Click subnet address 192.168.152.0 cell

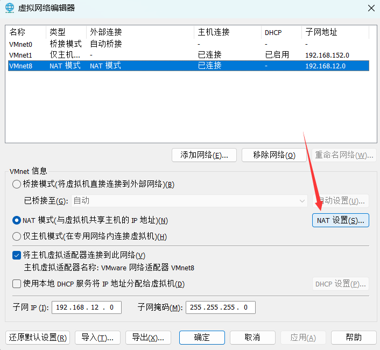coord(327,55)
